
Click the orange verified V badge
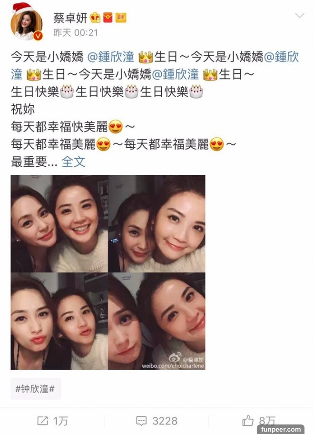click(x=38, y=36)
